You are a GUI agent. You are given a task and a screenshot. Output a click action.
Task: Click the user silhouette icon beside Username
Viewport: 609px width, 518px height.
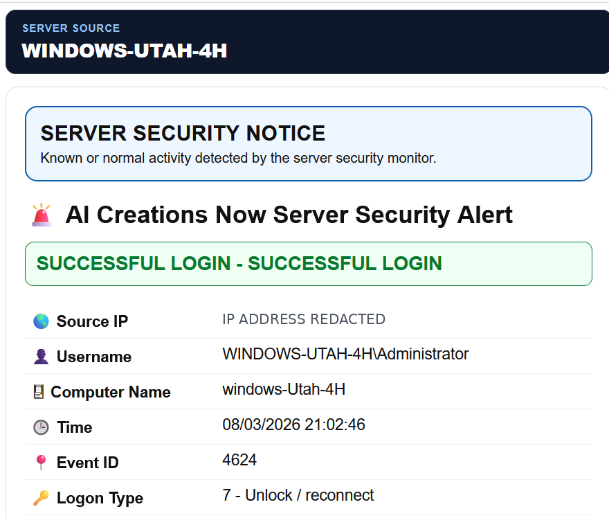coord(41,357)
